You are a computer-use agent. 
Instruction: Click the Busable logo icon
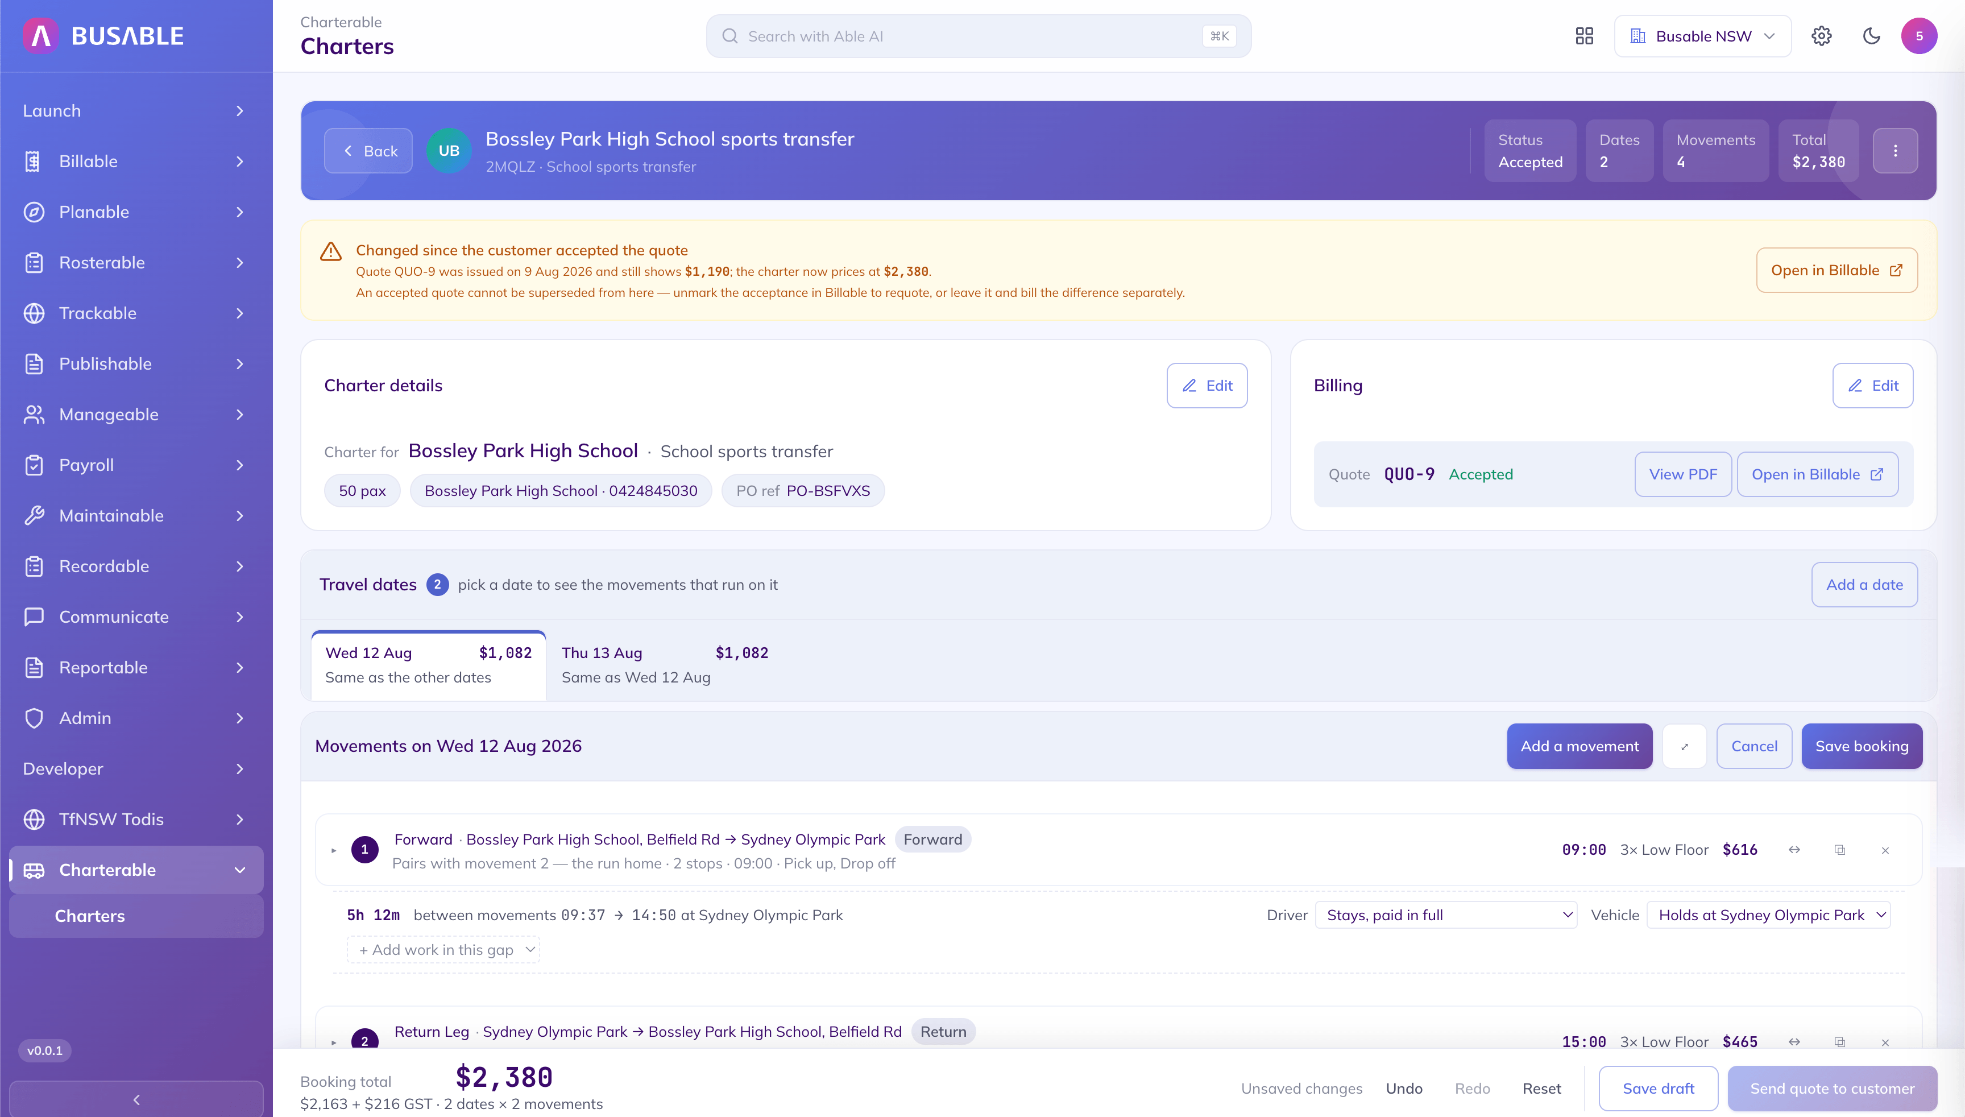coord(42,35)
